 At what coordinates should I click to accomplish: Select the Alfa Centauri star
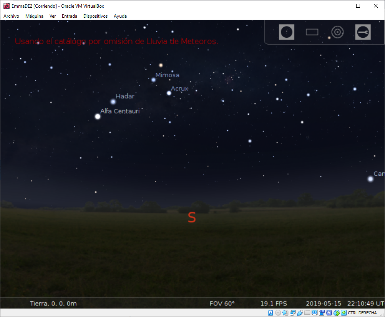tap(98, 117)
